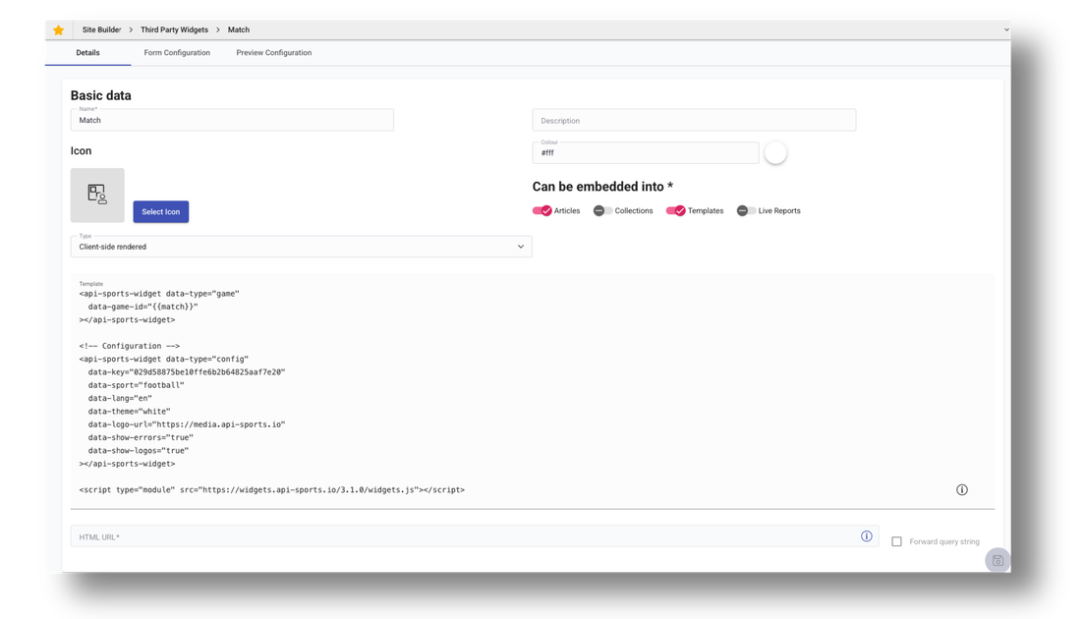The height and width of the screenshot is (619, 1085).
Task: Click the white colour circle swatch
Action: coord(775,152)
